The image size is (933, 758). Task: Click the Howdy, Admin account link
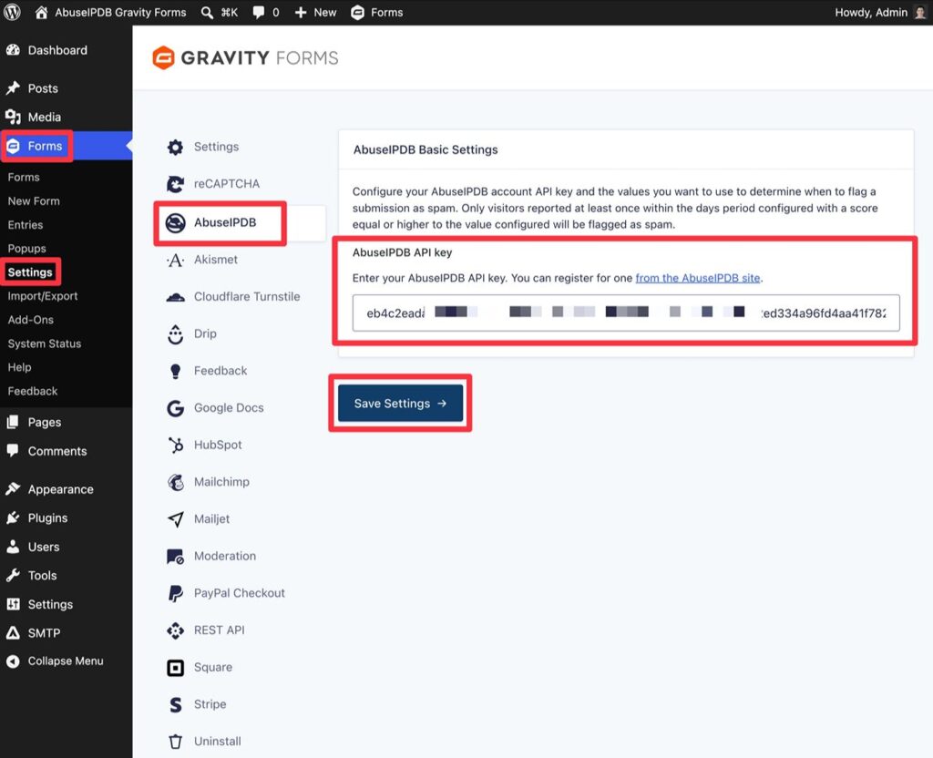[x=870, y=13]
